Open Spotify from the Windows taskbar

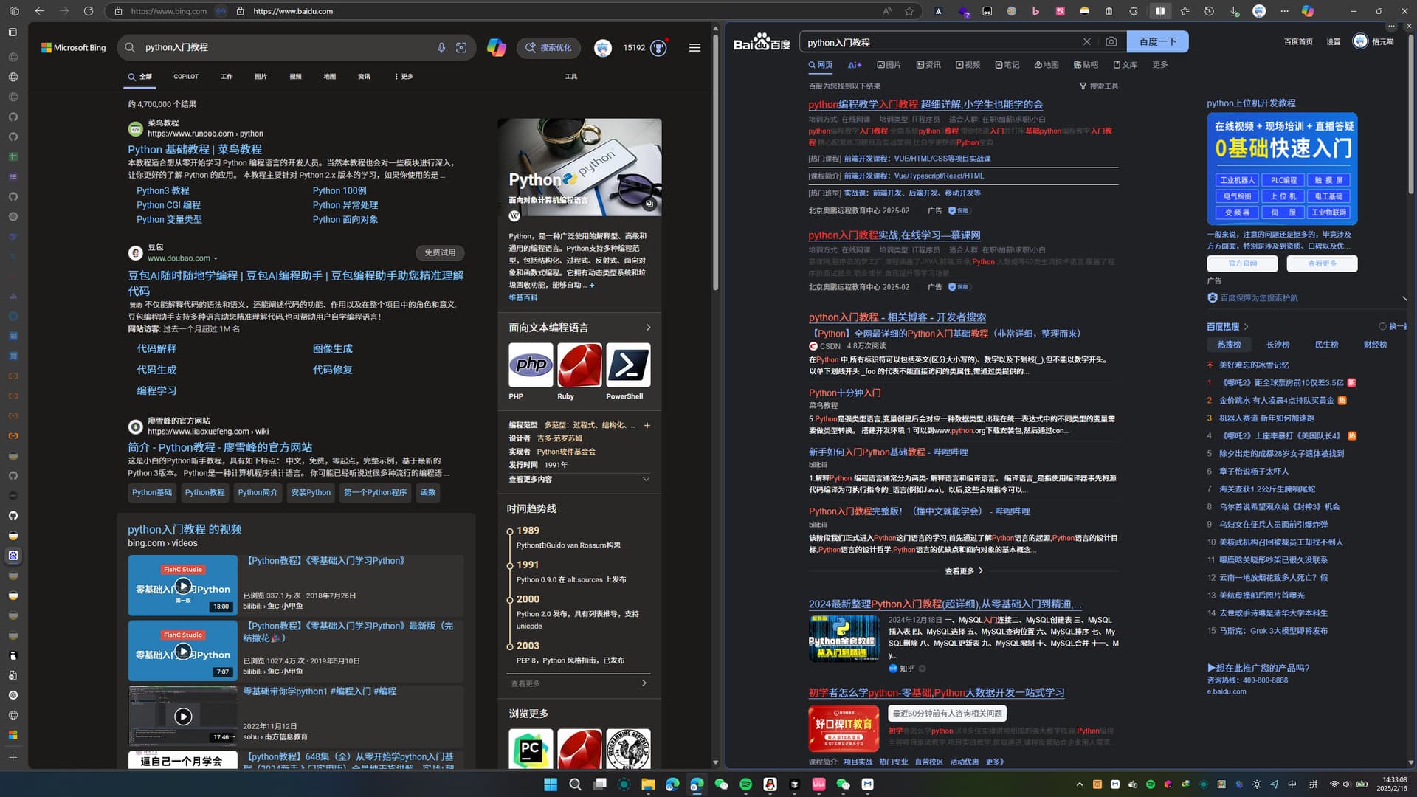pyautogui.click(x=745, y=784)
